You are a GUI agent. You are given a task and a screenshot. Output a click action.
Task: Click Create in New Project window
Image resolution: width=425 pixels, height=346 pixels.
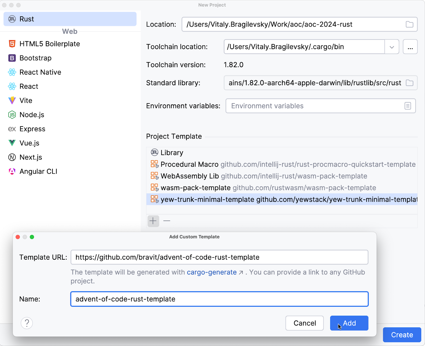[x=402, y=335]
